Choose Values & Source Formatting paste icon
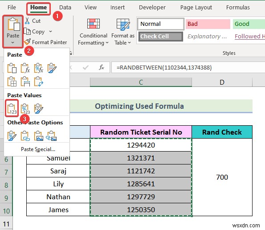The height and width of the screenshot is (230, 265). click(39, 108)
